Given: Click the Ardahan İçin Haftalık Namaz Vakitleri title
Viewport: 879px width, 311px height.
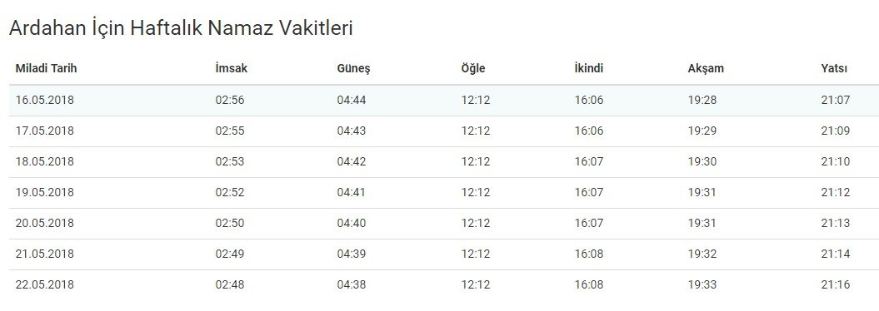Looking at the screenshot, I should click(181, 28).
